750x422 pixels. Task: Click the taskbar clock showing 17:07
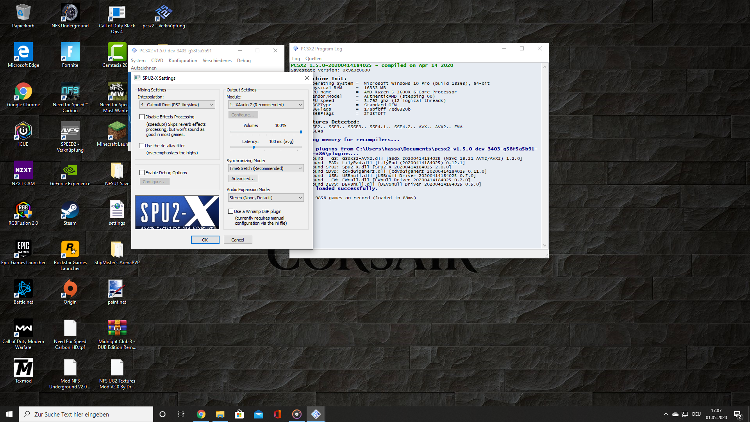click(716, 414)
